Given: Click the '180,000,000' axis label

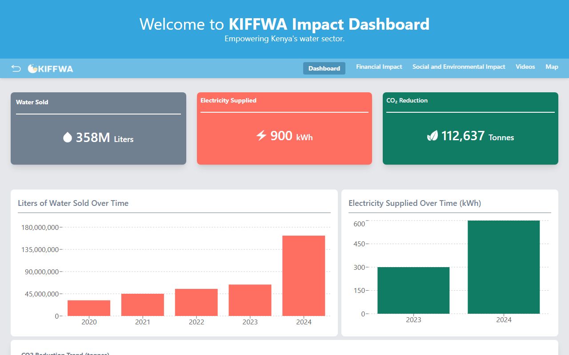Looking at the screenshot, I should click(40, 228).
